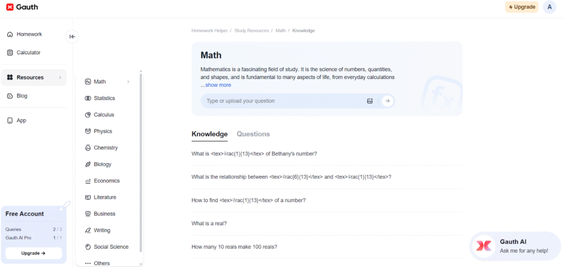Submit question with the arrow send button

click(388, 101)
